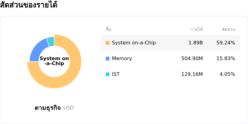Click the ชื่อ column header
Viewport: 248px width, 124px height.
pyautogui.click(x=108, y=30)
